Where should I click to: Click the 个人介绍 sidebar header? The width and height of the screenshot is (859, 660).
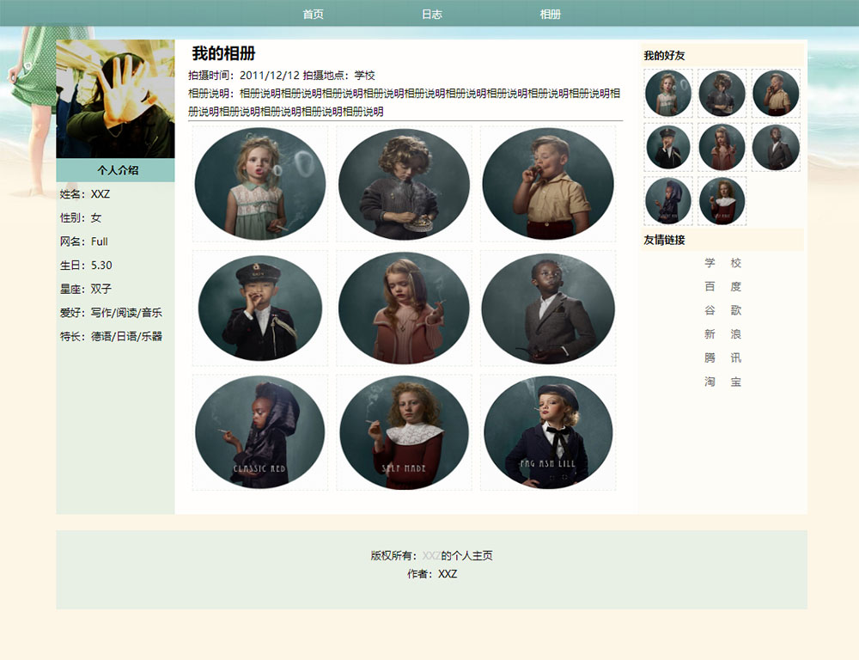click(116, 170)
